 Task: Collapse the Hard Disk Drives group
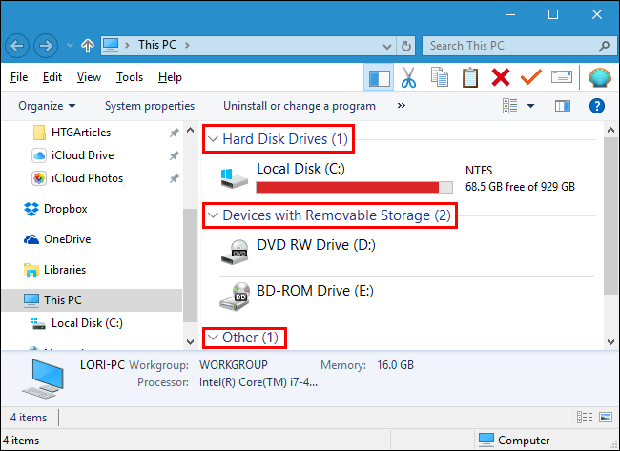point(212,139)
